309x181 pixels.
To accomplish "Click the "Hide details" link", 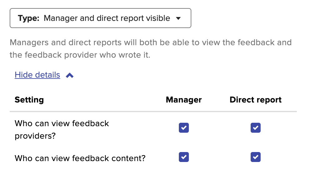I will click(37, 75).
